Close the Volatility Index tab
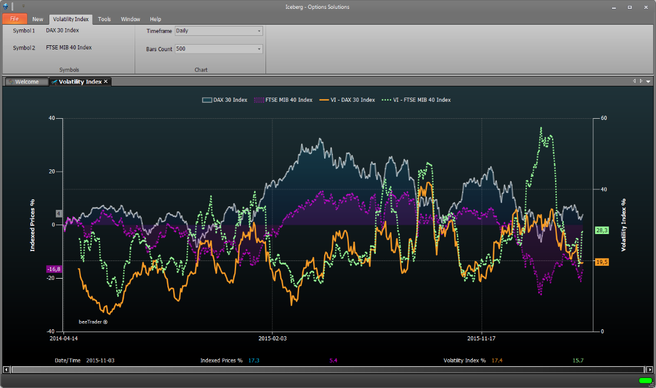656x388 pixels. 106,82
